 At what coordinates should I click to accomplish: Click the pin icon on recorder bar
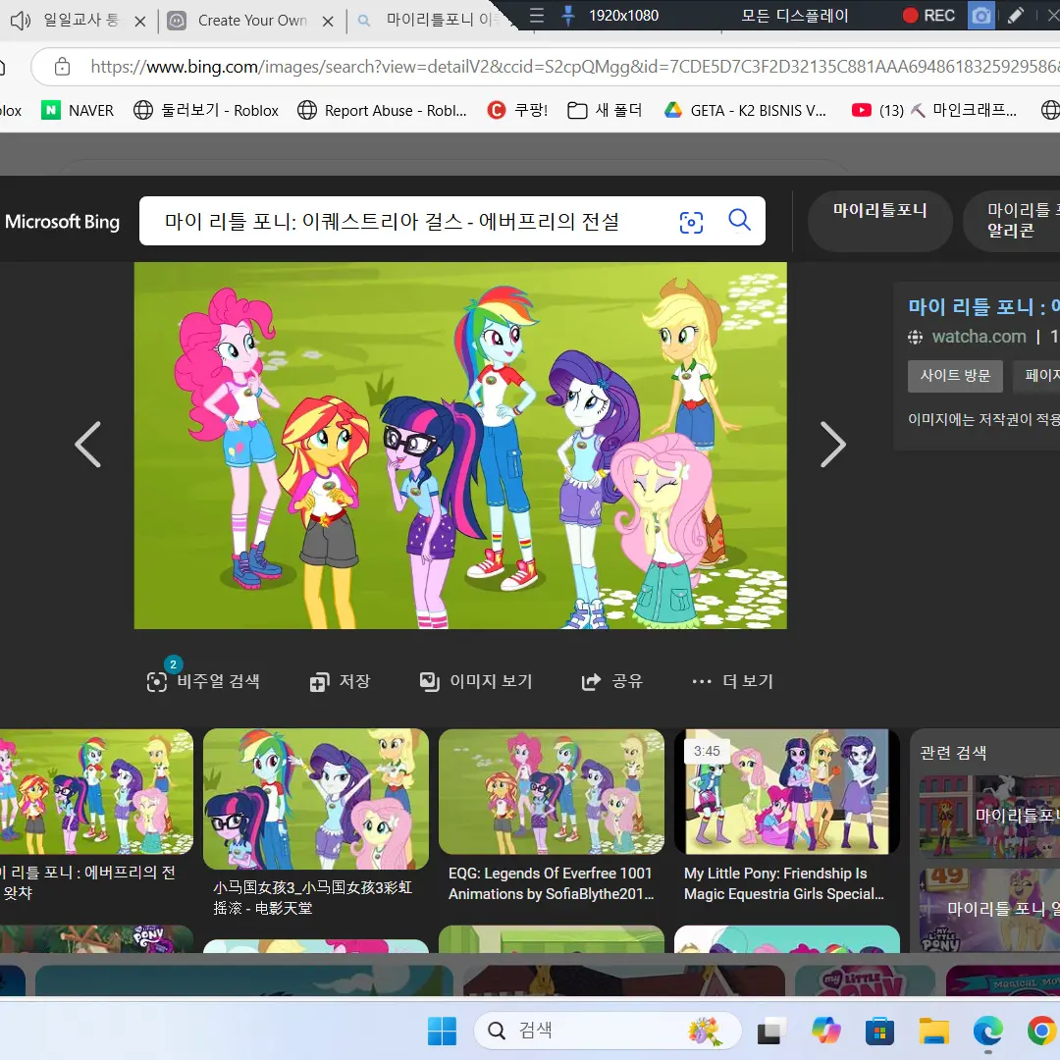pyautogui.click(x=568, y=15)
